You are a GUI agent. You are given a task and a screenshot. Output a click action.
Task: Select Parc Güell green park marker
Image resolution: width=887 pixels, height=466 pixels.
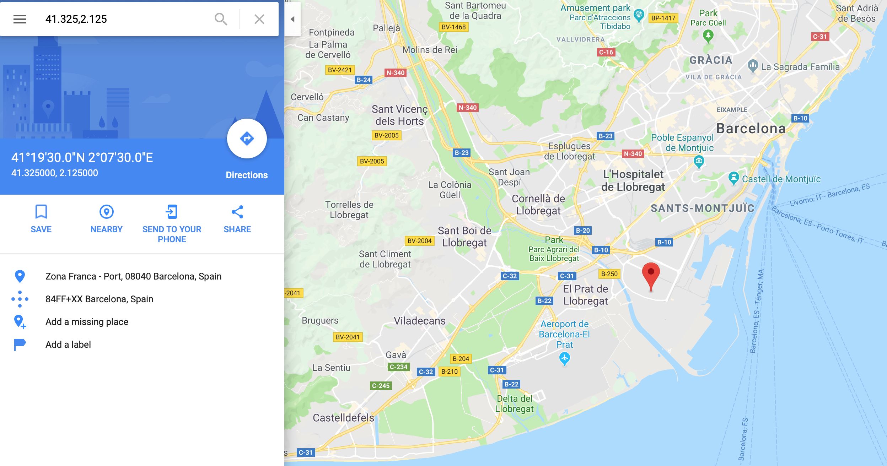[708, 36]
